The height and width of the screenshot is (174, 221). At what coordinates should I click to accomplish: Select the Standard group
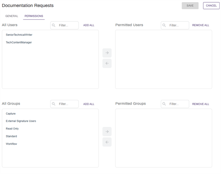pyautogui.click(x=11, y=136)
